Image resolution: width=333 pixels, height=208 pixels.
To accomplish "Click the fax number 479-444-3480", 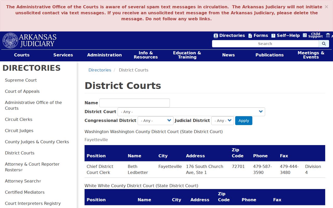I will click(x=289, y=169).
